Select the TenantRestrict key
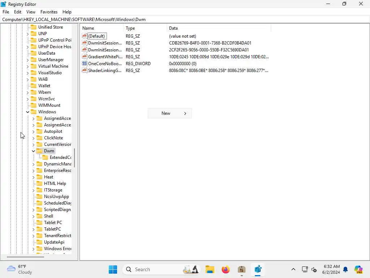Screen dimensions: 370x278 click(57, 235)
